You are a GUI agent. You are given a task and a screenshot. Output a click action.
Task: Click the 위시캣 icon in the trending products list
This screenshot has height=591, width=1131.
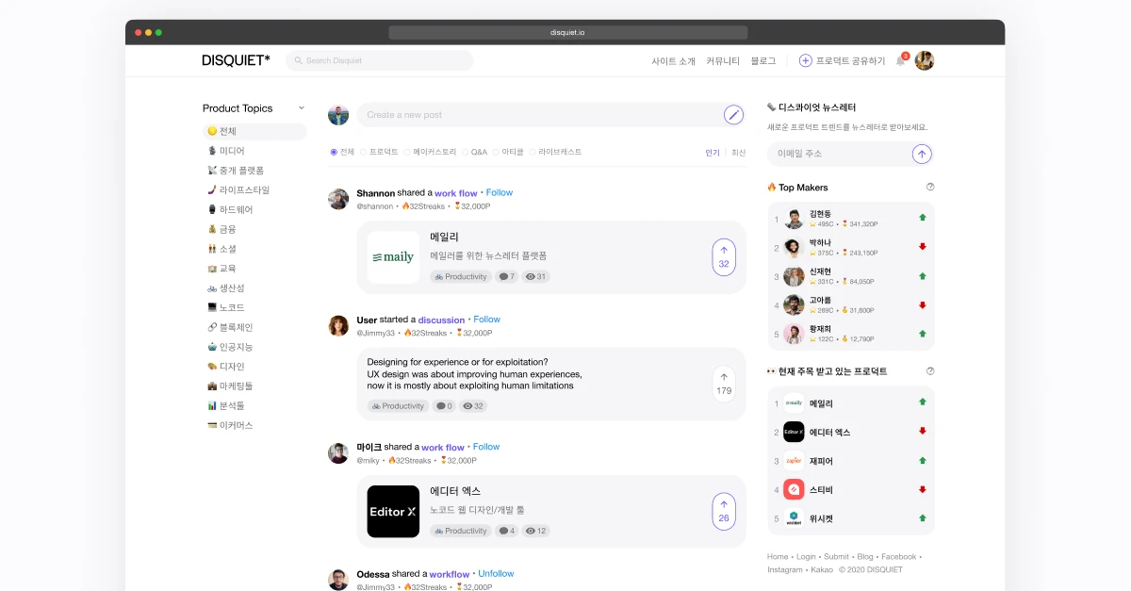(794, 518)
